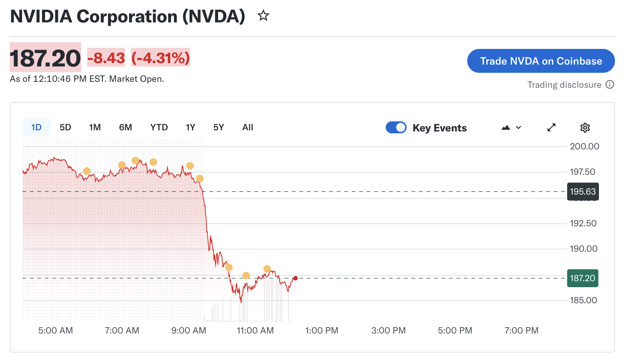The width and height of the screenshot is (624, 360).
Task: Open chart type dropdown chevron
Action: tap(519, 128)
